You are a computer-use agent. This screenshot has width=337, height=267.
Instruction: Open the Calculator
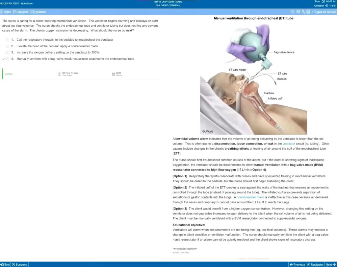21,12
